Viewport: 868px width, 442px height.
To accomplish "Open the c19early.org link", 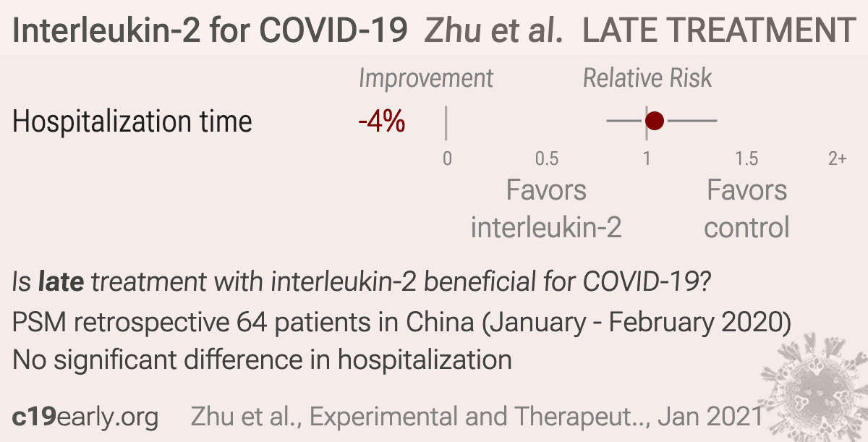I will (85, 417).
